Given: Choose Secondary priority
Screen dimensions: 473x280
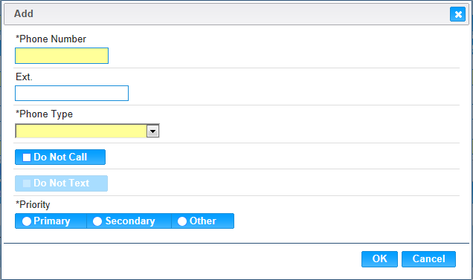Looking at the screenshot, I should coord(129,221).
